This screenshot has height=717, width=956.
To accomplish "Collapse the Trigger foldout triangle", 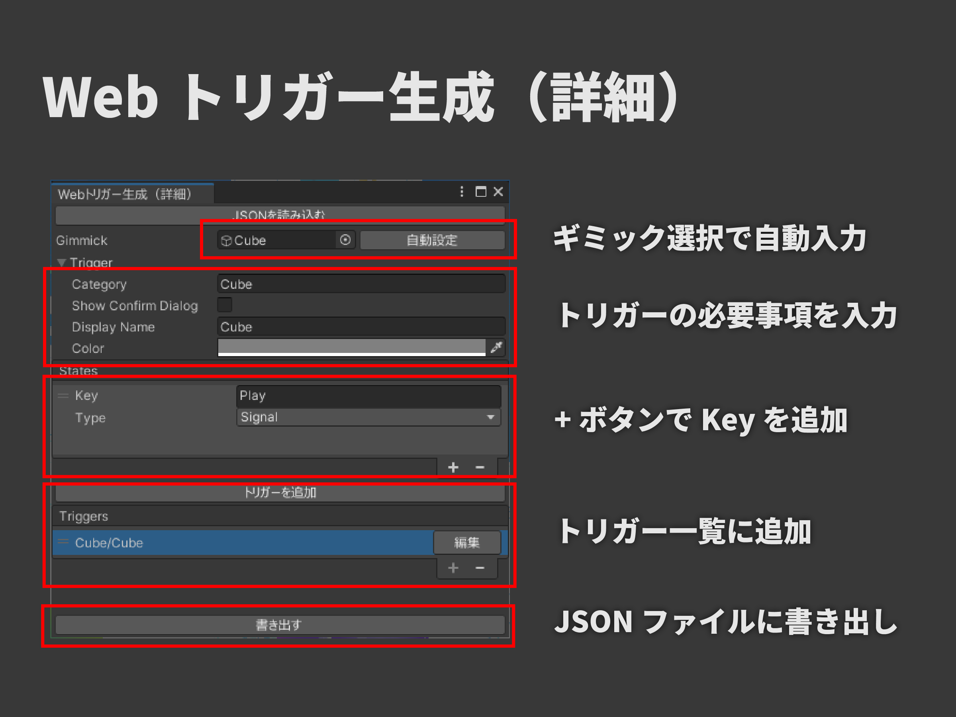I will coord(62,263).
